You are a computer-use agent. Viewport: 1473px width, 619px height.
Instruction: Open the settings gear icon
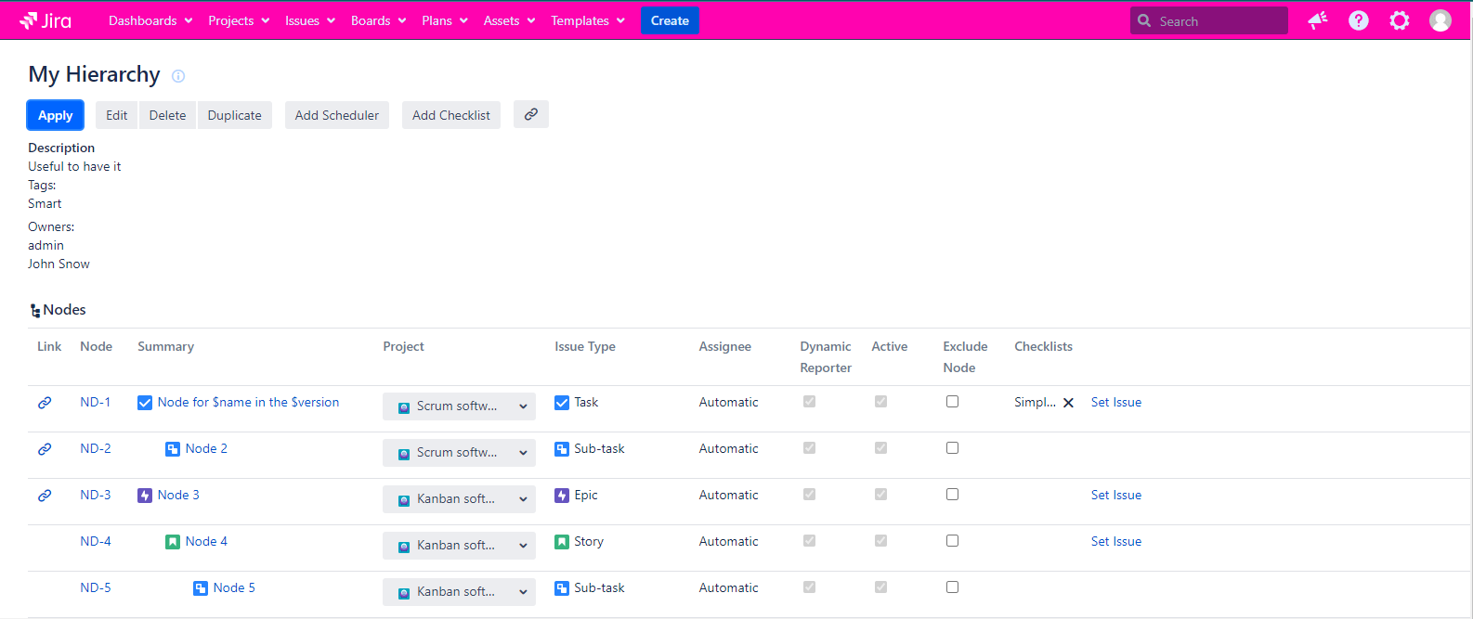point(1399,20)
